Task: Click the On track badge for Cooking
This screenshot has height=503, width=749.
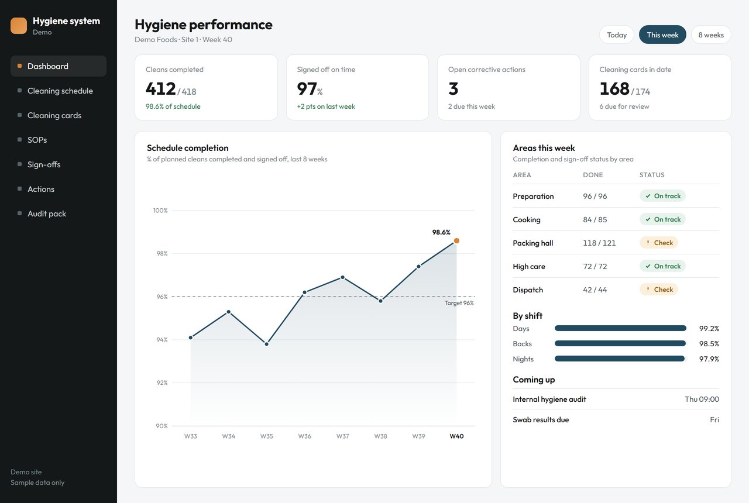Action: pos(662,219)
